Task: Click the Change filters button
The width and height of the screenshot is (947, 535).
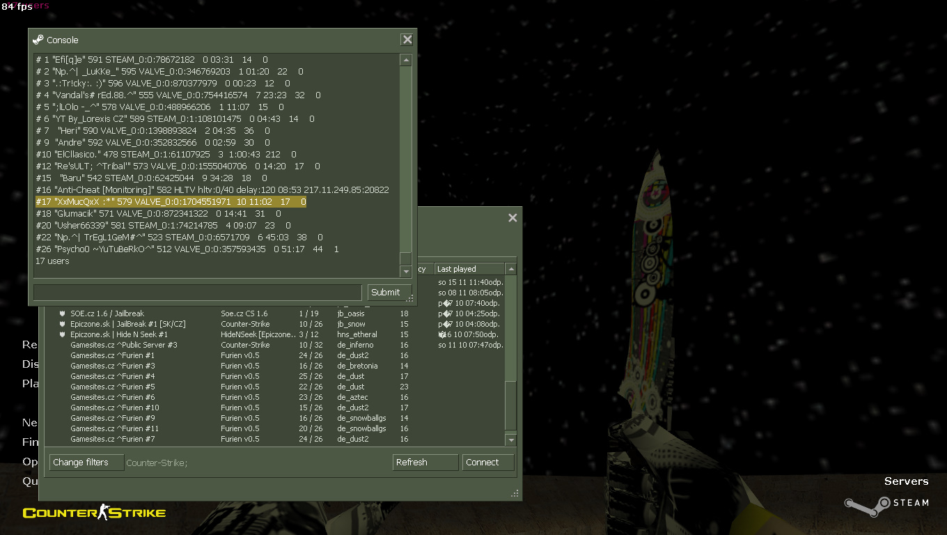Action: click(x=86, y=463)
